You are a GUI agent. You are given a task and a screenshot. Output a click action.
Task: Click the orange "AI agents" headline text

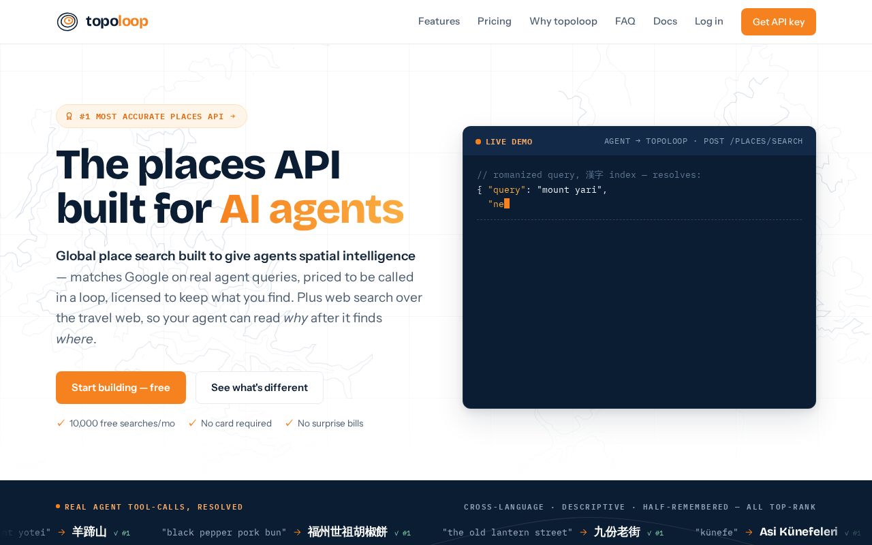pos(312,208)
